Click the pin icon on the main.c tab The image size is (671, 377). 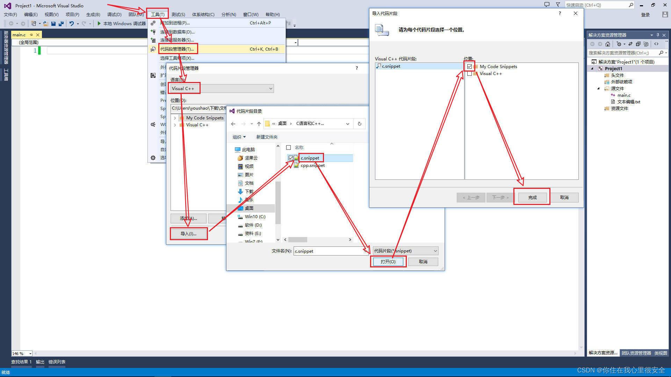(31, 35)
